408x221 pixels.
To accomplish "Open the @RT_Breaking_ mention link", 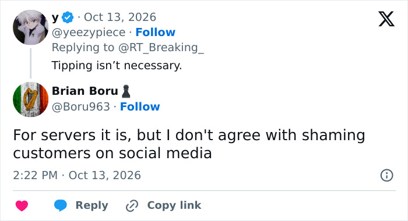I will pyautogui.click(x=161, y=48).
